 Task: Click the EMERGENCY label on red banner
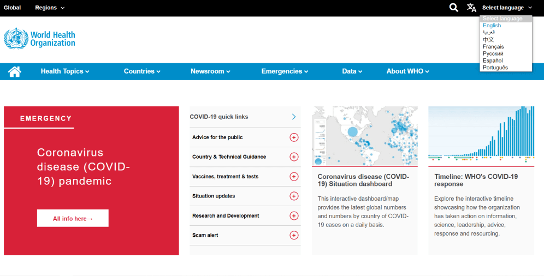[46, 118]
